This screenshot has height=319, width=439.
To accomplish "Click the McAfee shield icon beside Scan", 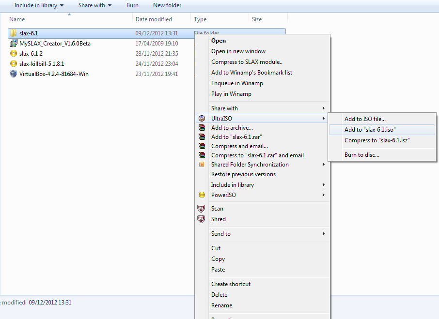I will coord(201,209).
